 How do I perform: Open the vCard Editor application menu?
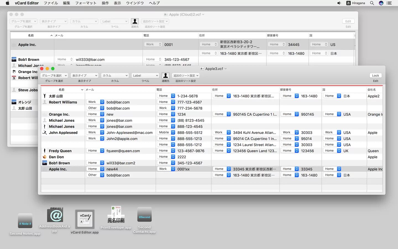coord(27,3)
